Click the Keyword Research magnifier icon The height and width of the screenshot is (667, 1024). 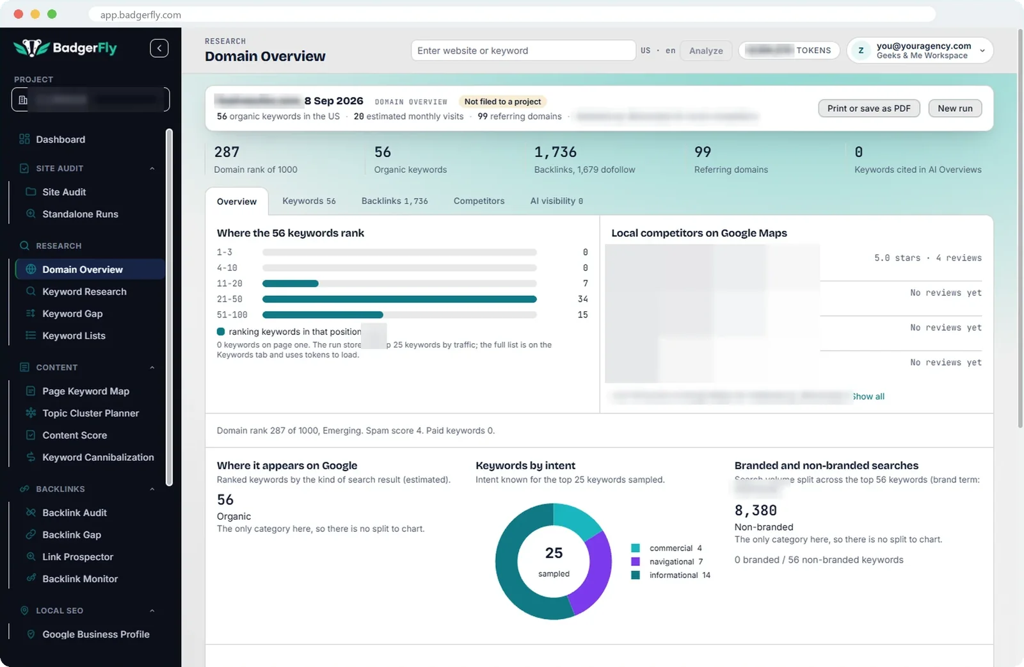pyautogui.click(x=31, y=291)
